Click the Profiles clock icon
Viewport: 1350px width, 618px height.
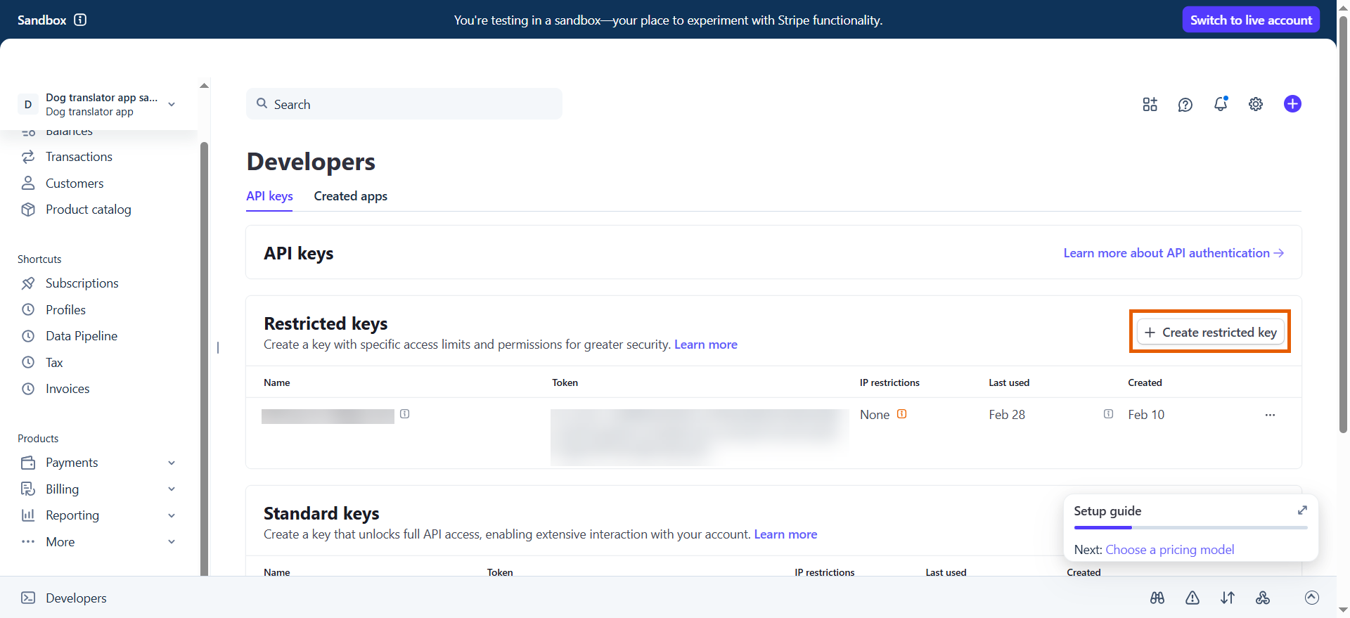(x=28, y=310)
